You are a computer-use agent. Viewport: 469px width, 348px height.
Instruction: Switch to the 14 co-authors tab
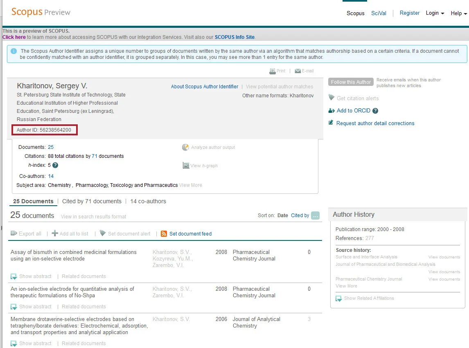point(148,201)
